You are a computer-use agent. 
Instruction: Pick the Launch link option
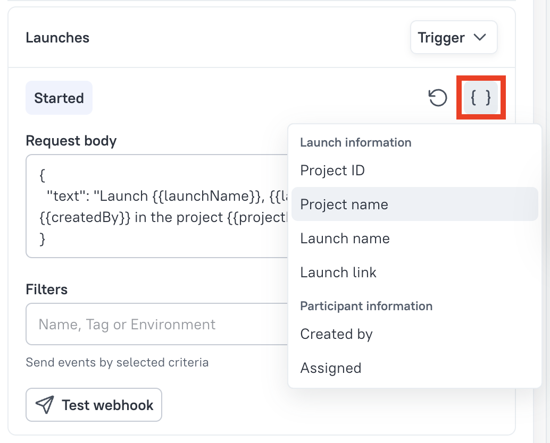[x=338, y=272]
